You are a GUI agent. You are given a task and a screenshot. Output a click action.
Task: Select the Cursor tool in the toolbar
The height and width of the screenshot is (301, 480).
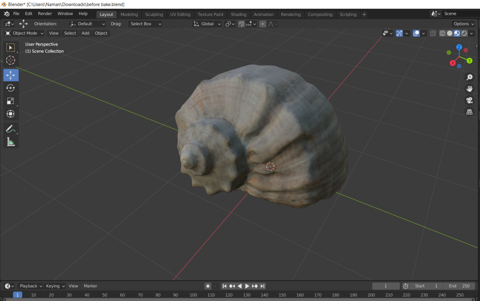[x=11, y=60]
